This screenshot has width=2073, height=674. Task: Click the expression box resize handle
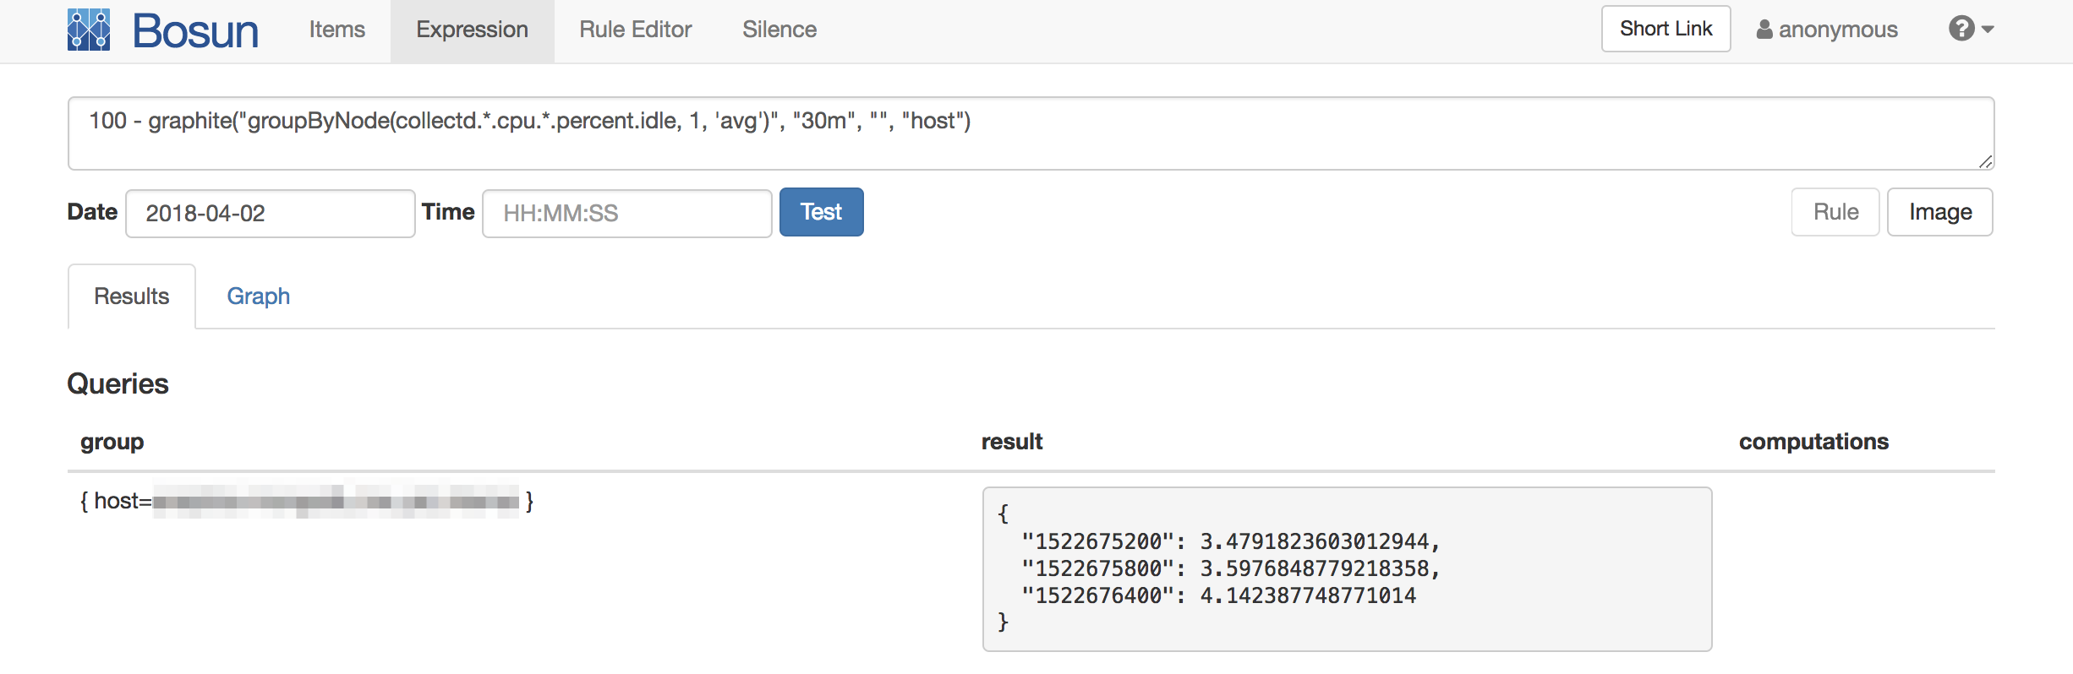pos(1985,161)
